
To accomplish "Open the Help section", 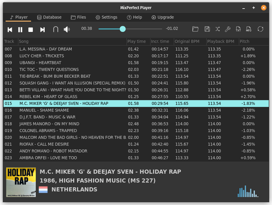I will coord(135,17).
